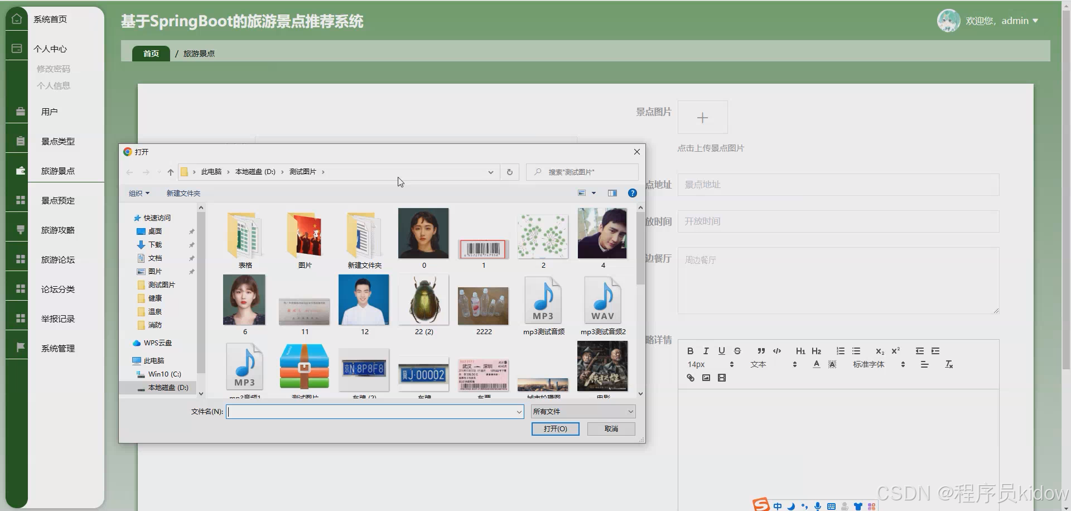The image size is (1071, 511).
Task: Insert a hyperlink using the link icon
Action: pyautogui.click(x=690, y=378)
